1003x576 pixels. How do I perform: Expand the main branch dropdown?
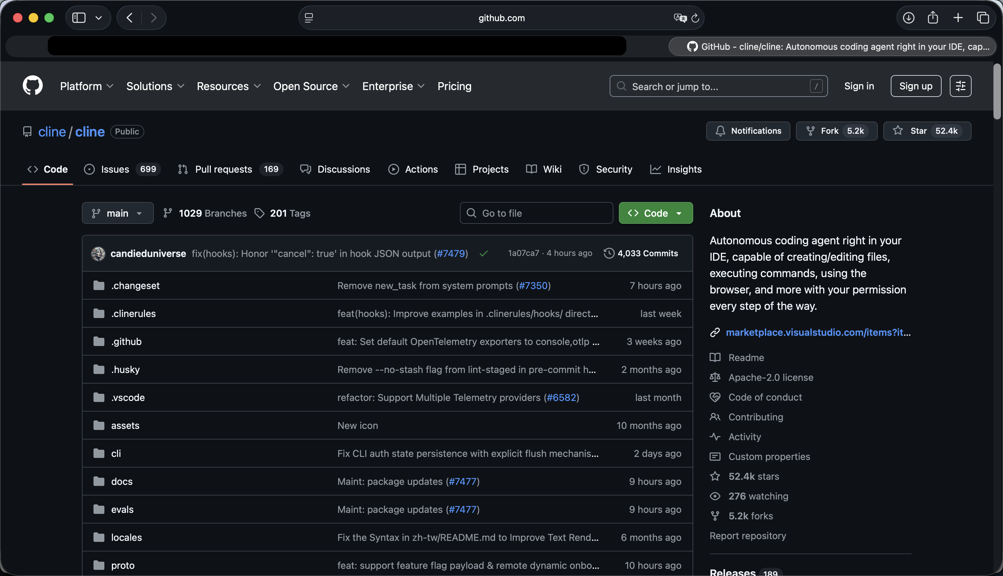click(x=117, y=213)
